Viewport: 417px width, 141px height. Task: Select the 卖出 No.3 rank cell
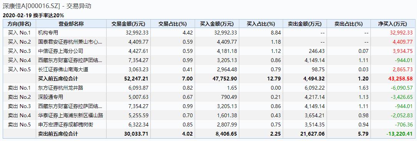coord(19,106)
